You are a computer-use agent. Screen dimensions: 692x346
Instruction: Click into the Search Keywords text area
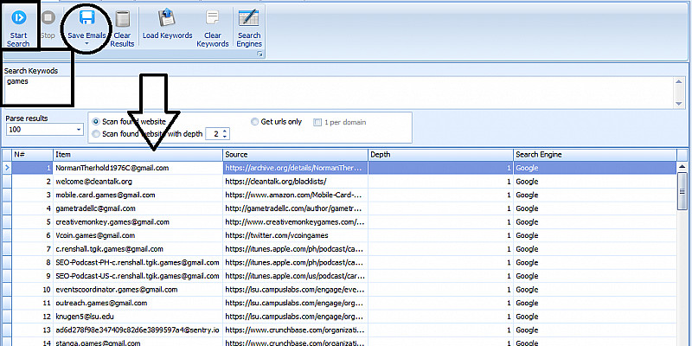click(337, 92)
